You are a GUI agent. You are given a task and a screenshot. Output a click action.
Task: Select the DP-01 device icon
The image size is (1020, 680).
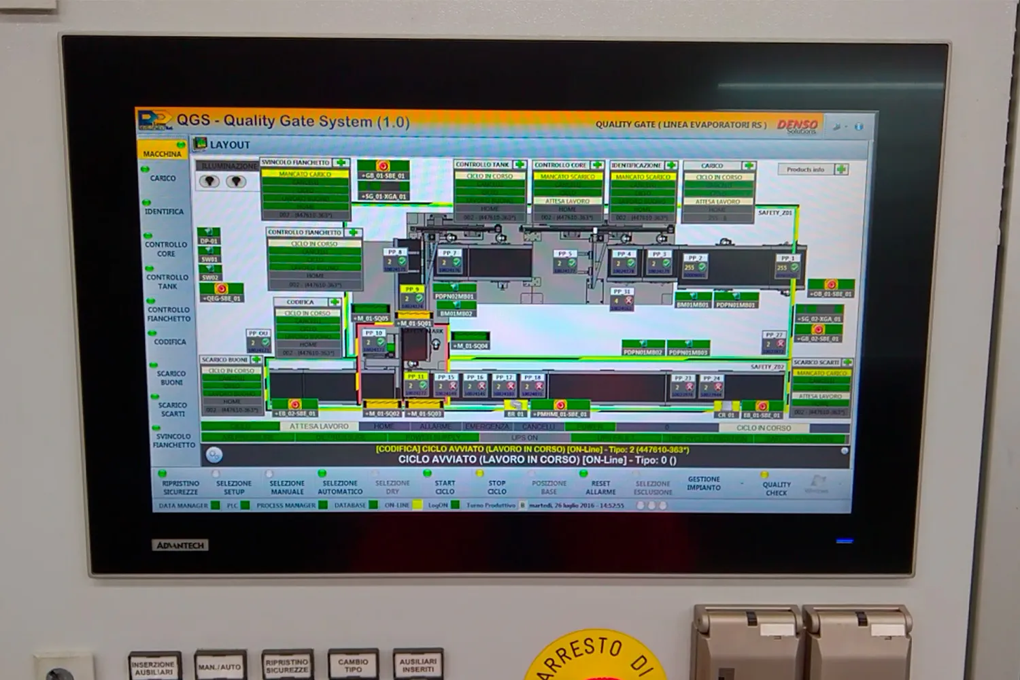(x=209, y=233)
